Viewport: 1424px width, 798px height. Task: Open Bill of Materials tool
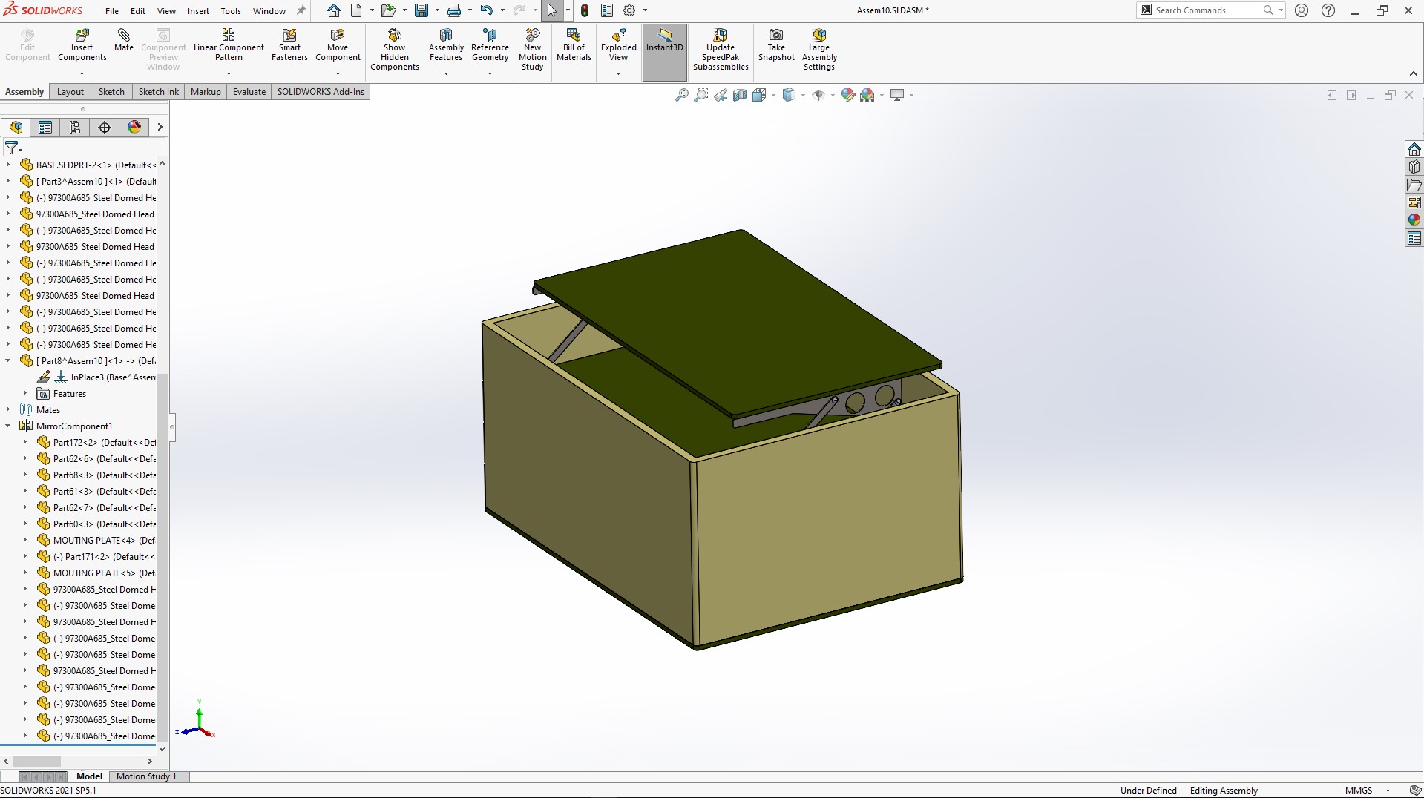pos(573,44)
